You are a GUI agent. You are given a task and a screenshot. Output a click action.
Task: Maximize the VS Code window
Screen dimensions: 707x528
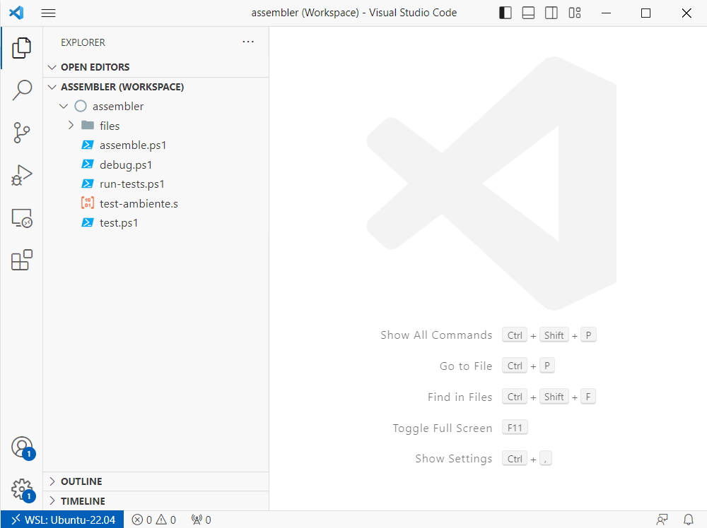coord(645,13)
